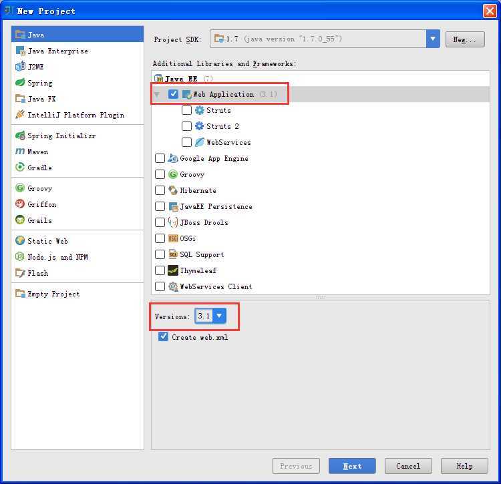The width and height of the screenshot is (501, 484).
Task: Click the J2ME phone icon
Action: tap(20, 66)
